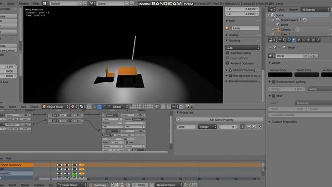
Task: Open the Nearest Frame snap dropdown
Action: [169, 185]
